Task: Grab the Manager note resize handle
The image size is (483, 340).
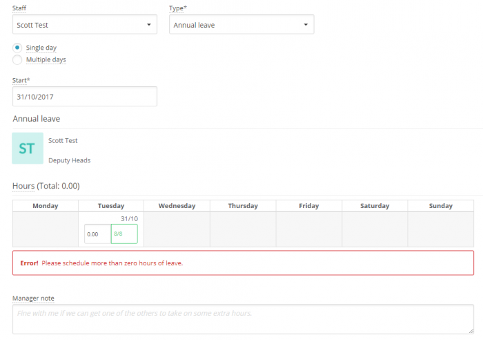Action: (471, 331)
